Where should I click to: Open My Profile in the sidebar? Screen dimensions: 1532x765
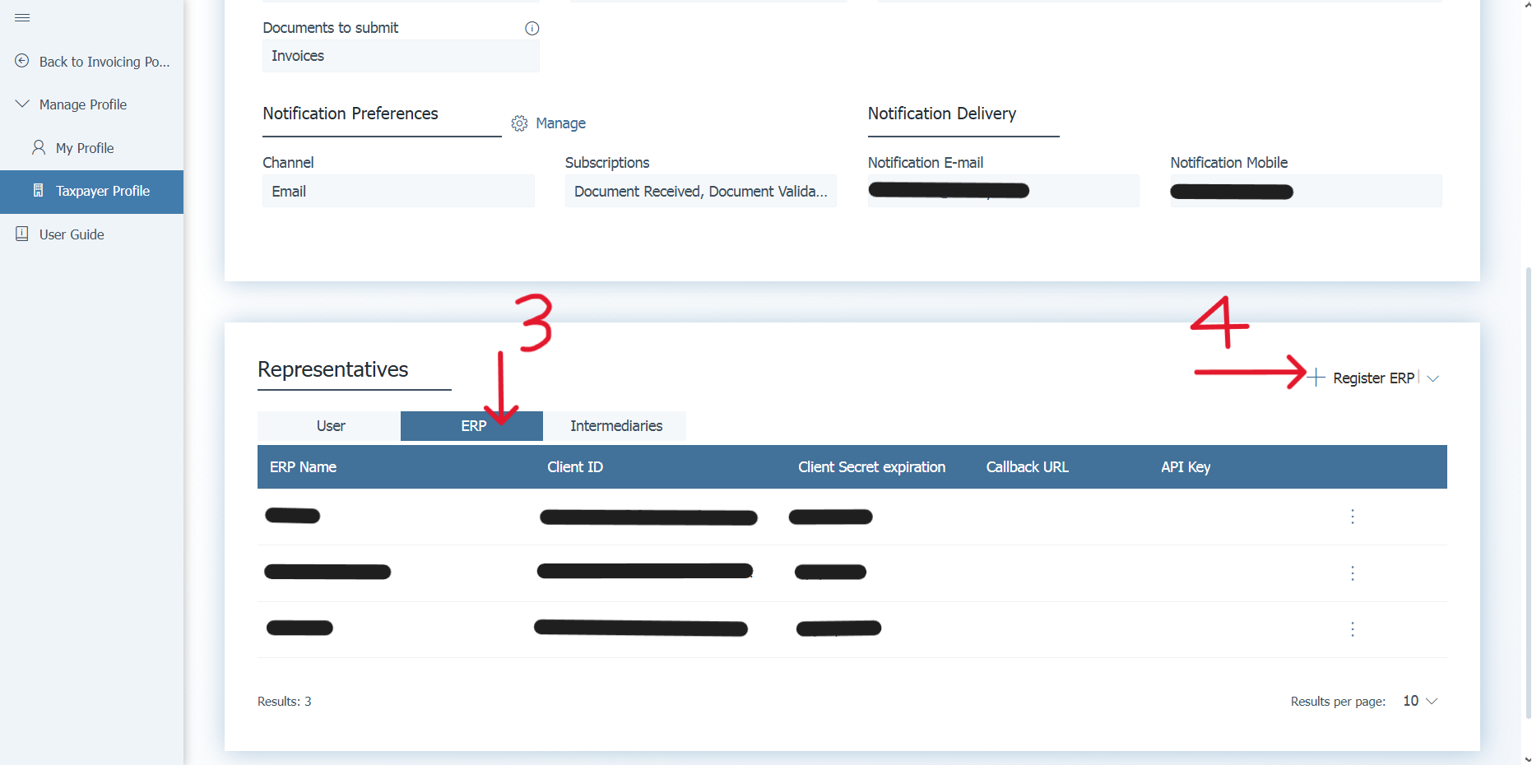point(85,148)
